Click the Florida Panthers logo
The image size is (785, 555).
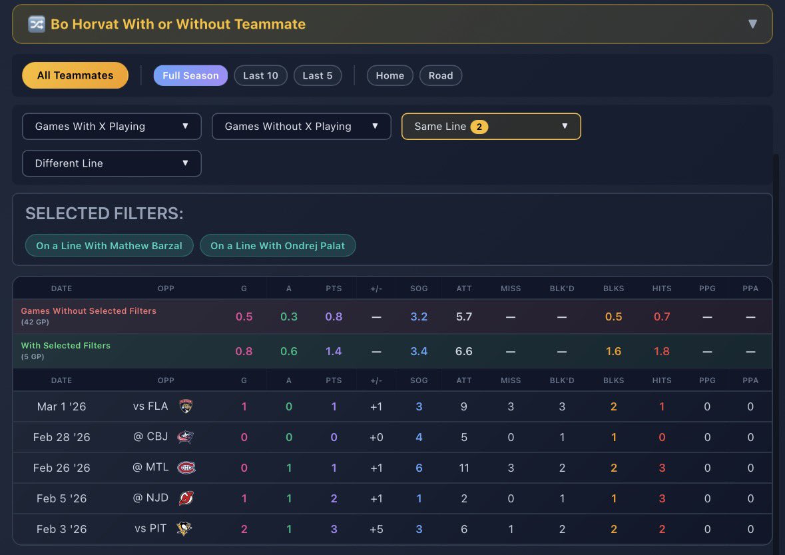(186, 406)
